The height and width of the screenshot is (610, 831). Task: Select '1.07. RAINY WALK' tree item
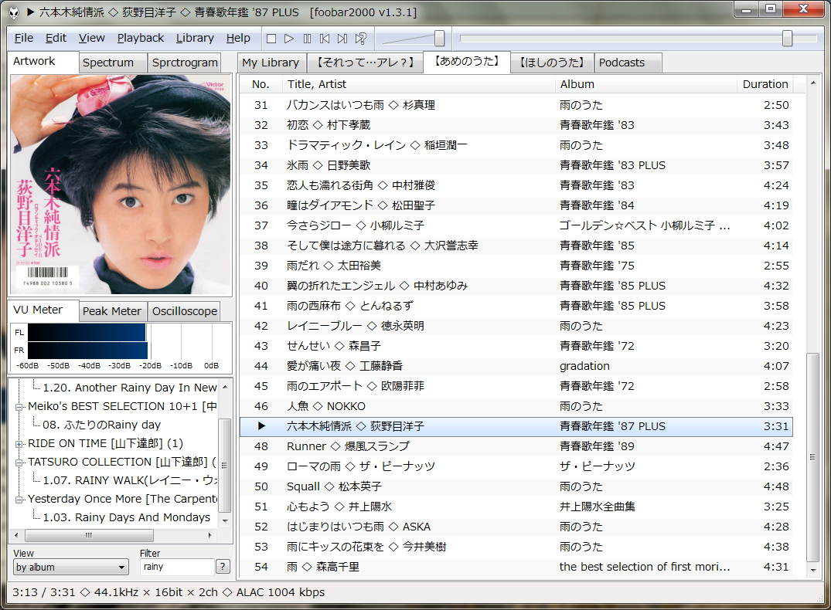click(130, 480)
